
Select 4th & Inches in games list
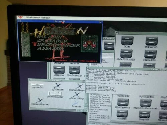click(x=97, y=103)
